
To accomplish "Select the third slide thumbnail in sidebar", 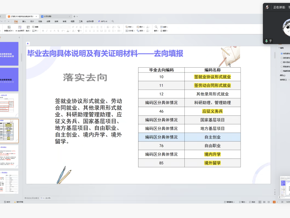I will tap(9, 105).
